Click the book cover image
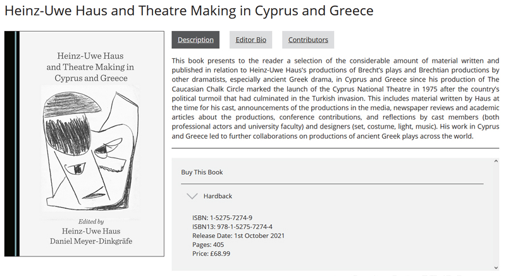Viewport: 506px width, 276px height. [84, 144]
